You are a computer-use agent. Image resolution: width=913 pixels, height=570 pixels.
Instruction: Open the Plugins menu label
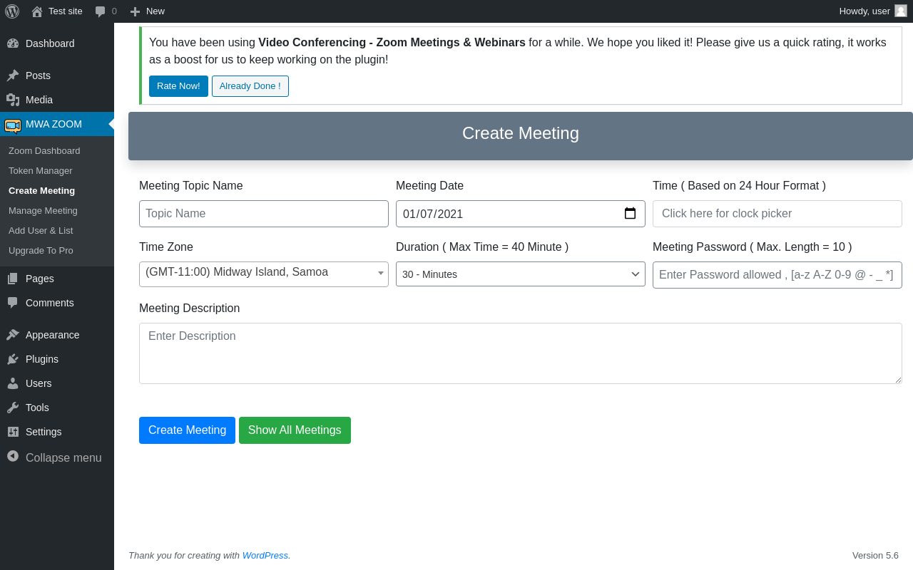pos(42,359)
